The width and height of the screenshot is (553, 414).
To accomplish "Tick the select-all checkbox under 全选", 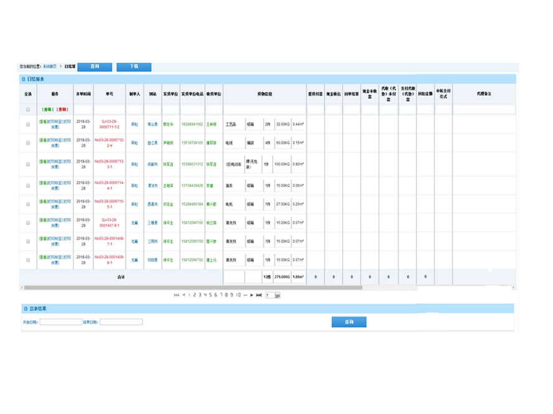I will [x=28, y=109].
